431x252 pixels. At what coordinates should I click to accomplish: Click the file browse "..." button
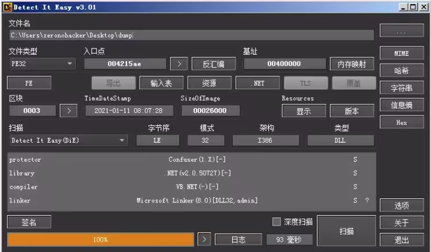pos(402,30)
